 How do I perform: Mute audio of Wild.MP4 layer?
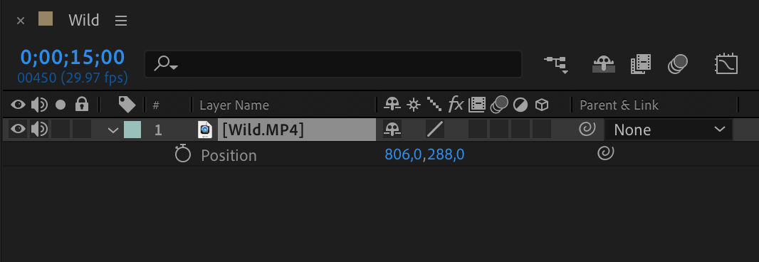(x=39, y=130)
